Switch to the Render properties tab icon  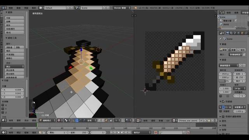228,33
